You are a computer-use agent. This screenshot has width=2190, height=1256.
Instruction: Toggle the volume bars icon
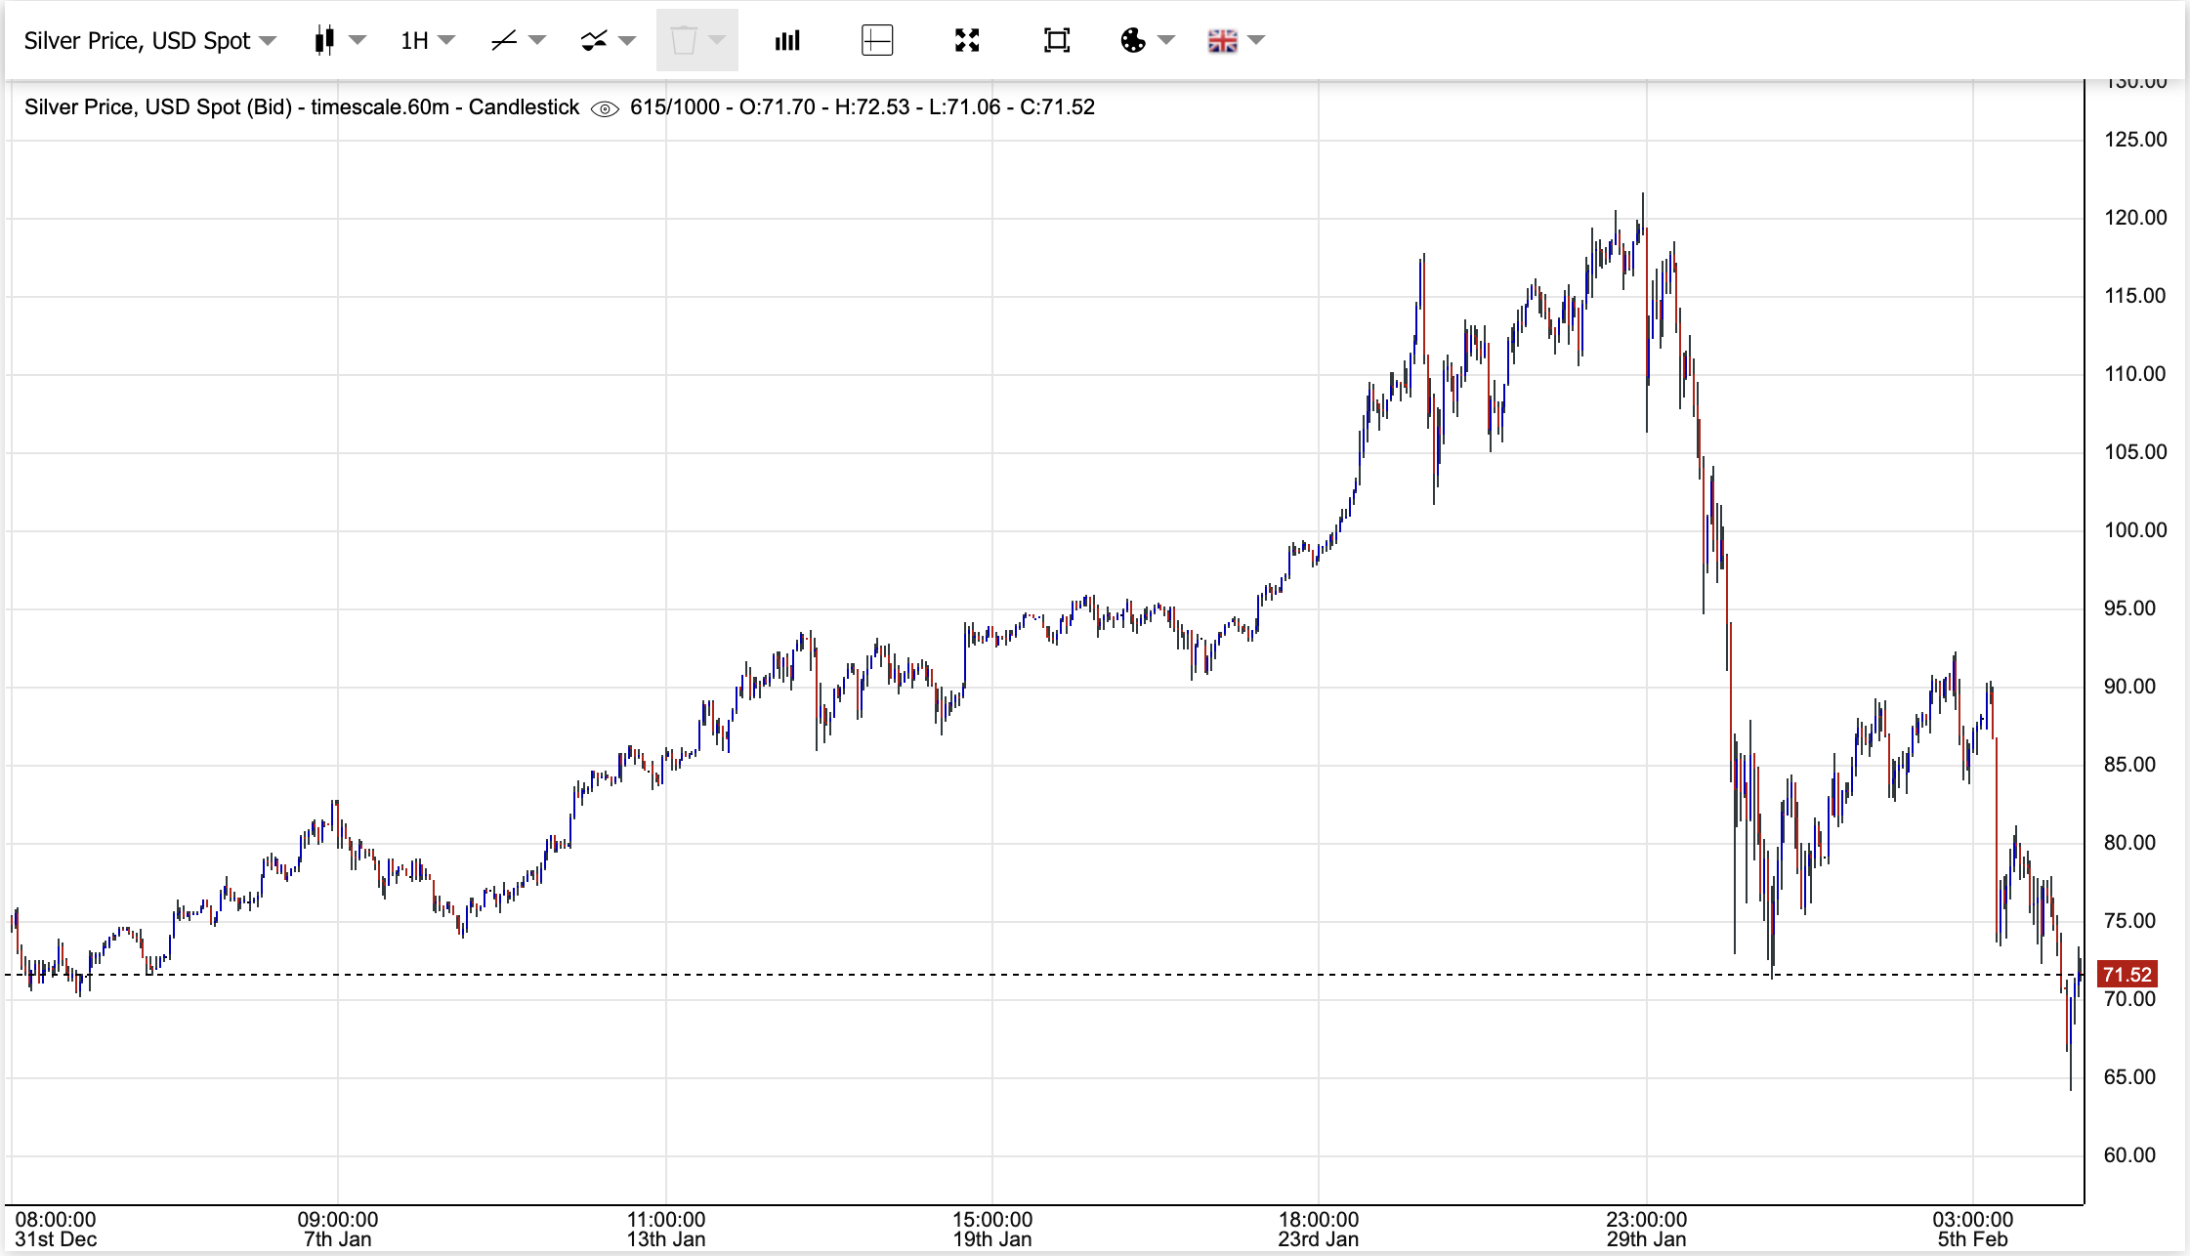787,40
